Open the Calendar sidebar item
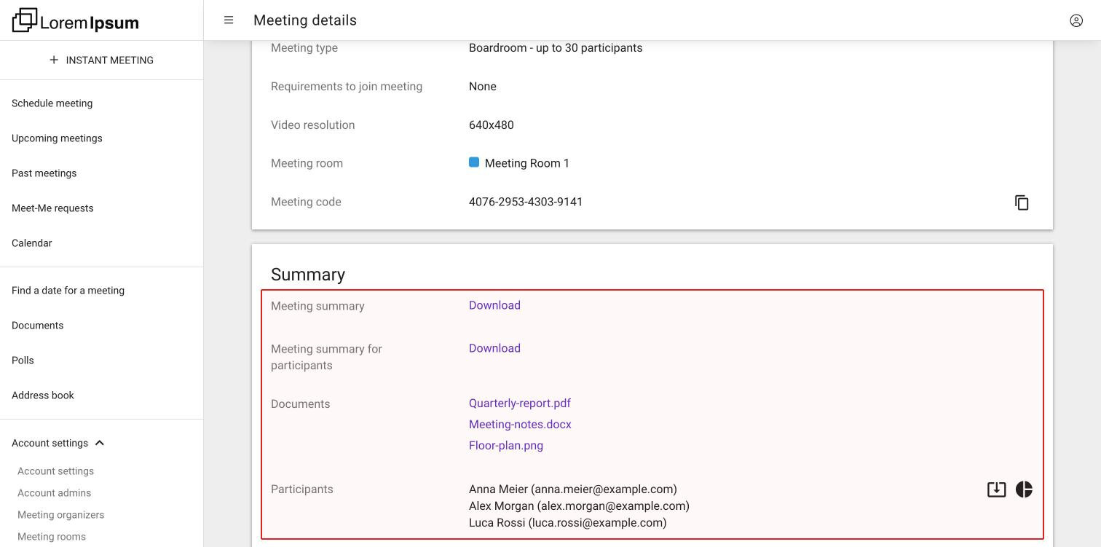 click(31, 243)
